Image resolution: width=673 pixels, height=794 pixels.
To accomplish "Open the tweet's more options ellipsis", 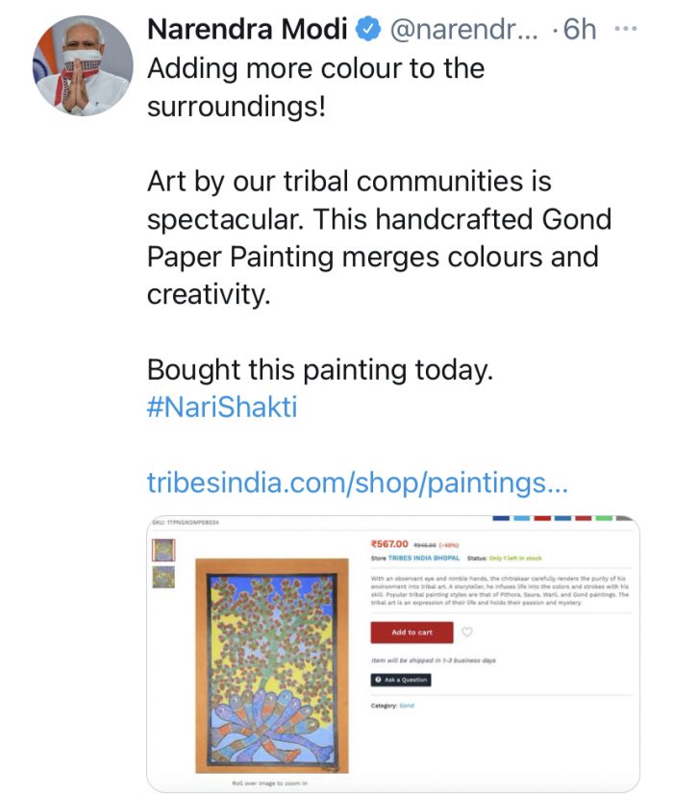I will (625, 29).
